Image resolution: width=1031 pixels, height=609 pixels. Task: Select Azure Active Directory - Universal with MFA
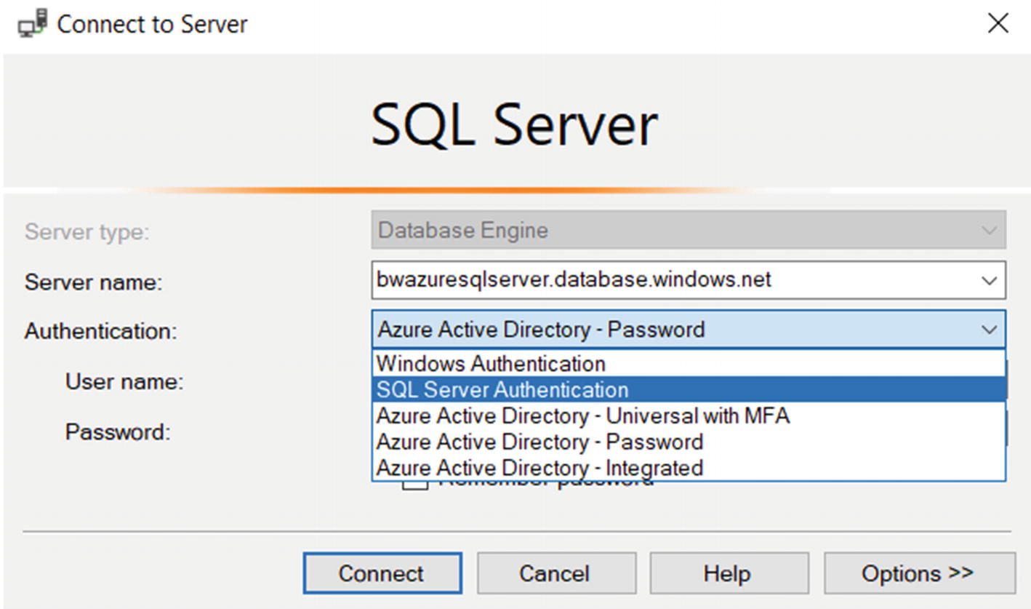(x=689, y=415)
